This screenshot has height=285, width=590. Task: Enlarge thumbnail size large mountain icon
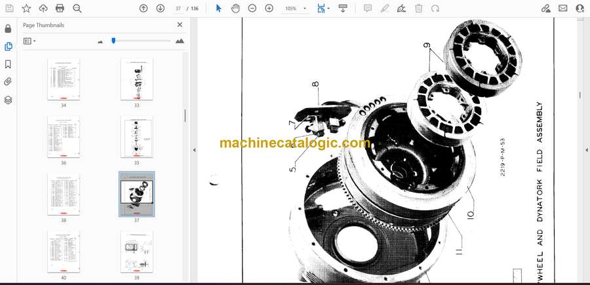(180, 41)
